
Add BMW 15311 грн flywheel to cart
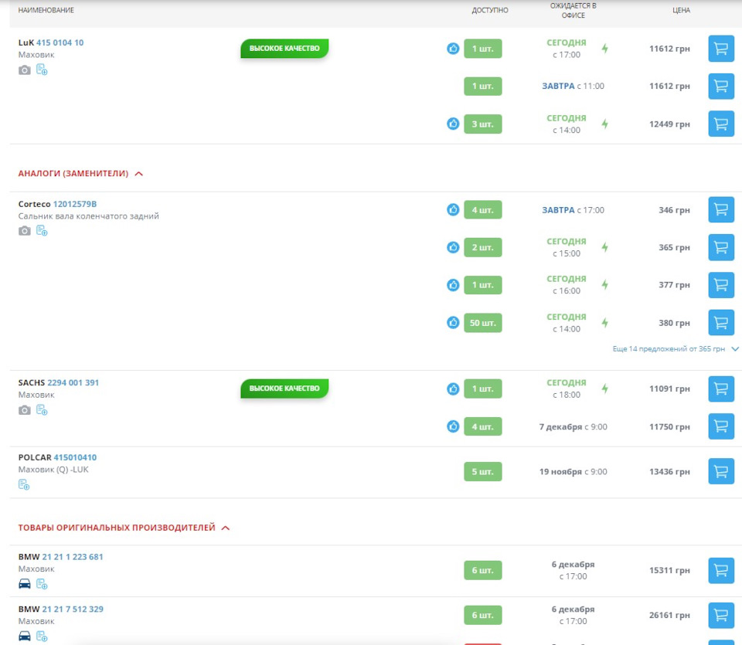(720, 570)
